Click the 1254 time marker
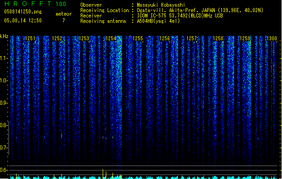Image resolution: width=282 pixels, height=179 pixels. [111, 38]
